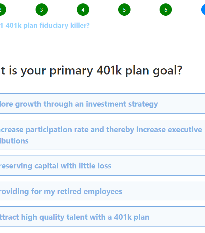Click connector line between steps 2 and 3
The image size is (205, 233).
[x=21, y=10]
